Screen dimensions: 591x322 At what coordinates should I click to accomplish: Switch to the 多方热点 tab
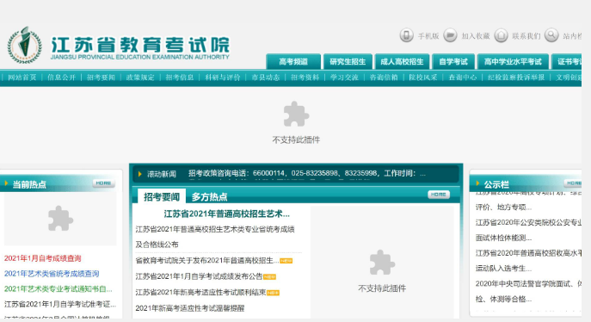coord(210,197)
